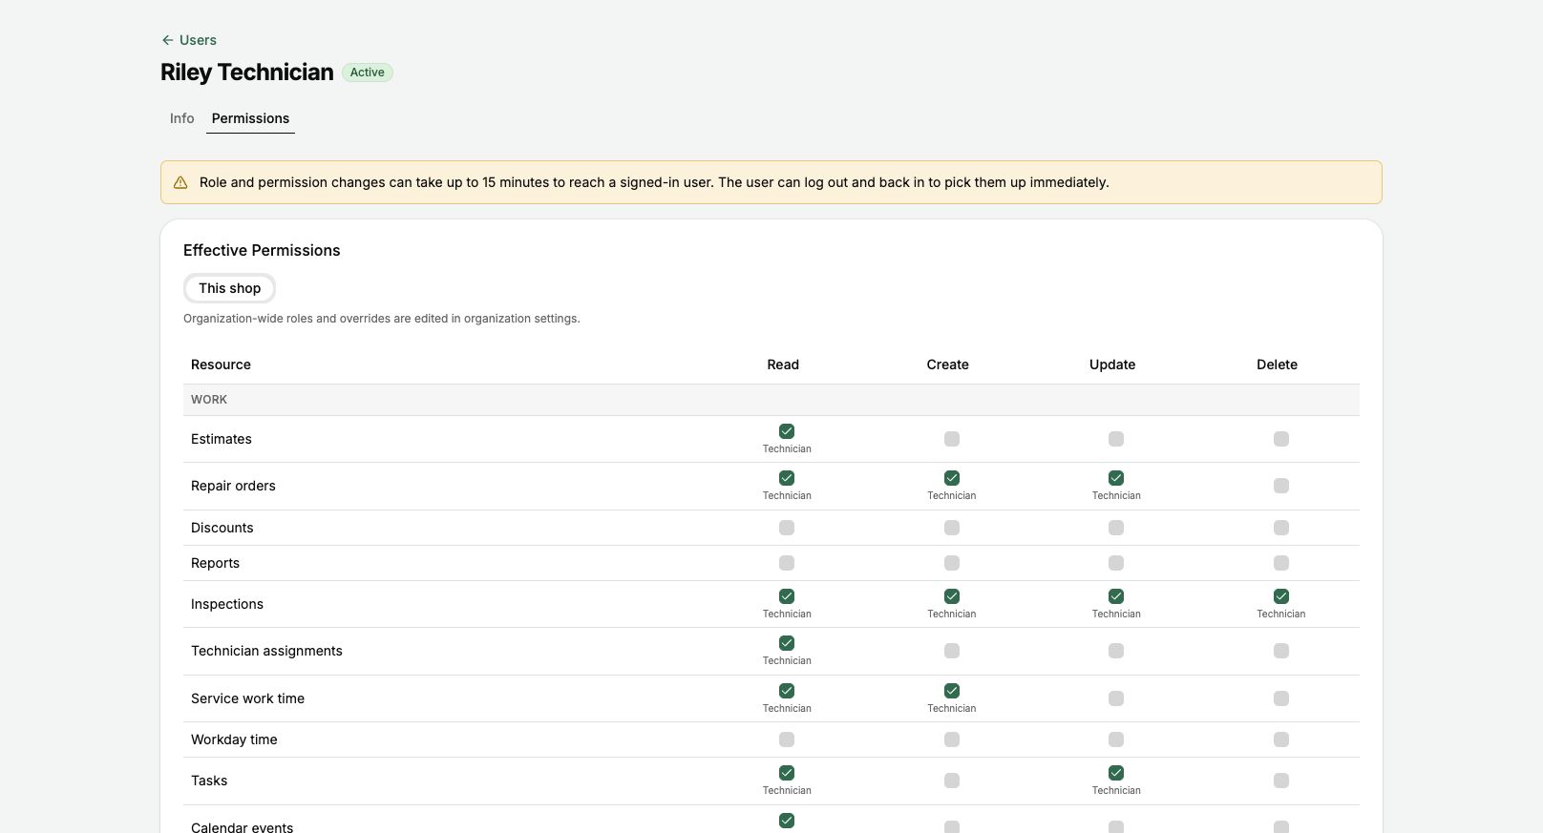Click the This shop scope button

229,288
